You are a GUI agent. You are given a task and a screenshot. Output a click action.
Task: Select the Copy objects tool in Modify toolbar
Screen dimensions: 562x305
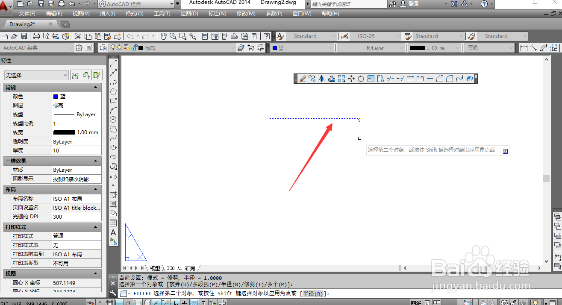pyautogui.click(x=312, y=79)
